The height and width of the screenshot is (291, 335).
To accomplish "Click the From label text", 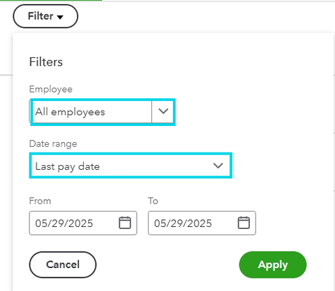I will pyautogui.click(x=40, y=200).
